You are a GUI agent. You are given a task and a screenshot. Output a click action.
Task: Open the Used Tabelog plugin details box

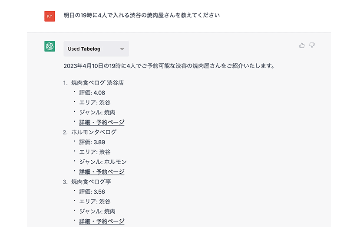point(96,49)
